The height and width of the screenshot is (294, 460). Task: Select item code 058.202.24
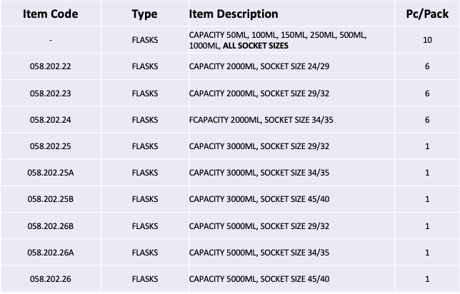pyautogui.click(x=50, y=120)
